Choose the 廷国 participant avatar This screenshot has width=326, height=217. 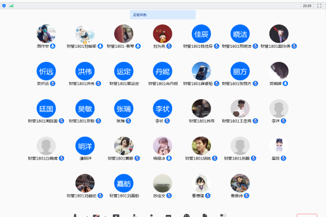click(46, 108)
